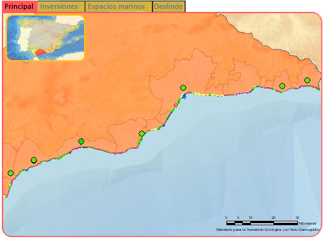
Task: Click the Ministerio para la Transición Ecológica attribution text
Action: (x=268, y=230)
